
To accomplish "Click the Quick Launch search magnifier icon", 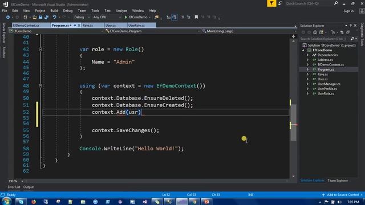I will [336, 3].
